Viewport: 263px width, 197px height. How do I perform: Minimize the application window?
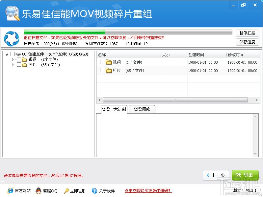[x=233, y=5]
